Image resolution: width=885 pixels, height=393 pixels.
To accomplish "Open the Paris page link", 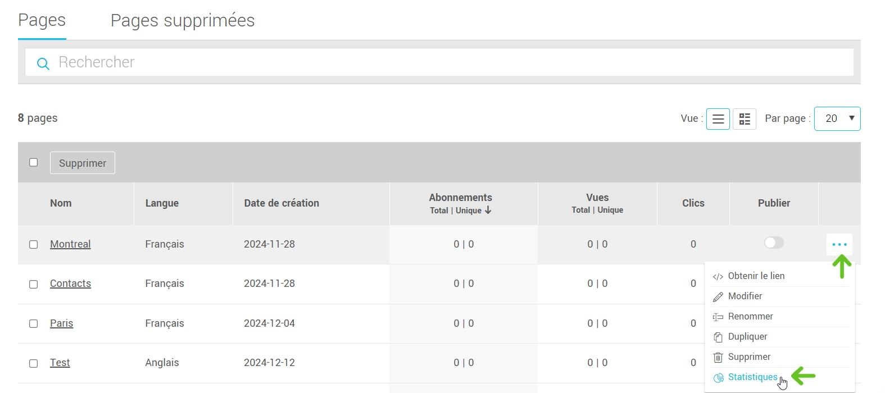I will (62, 323).
